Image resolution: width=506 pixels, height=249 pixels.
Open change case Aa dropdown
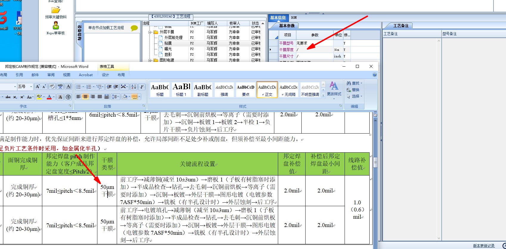[29, 97]
